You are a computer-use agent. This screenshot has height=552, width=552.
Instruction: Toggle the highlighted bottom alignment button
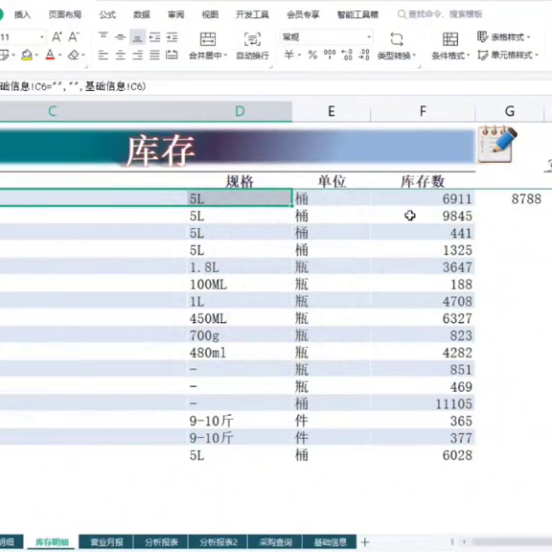(x=138, y=36)
